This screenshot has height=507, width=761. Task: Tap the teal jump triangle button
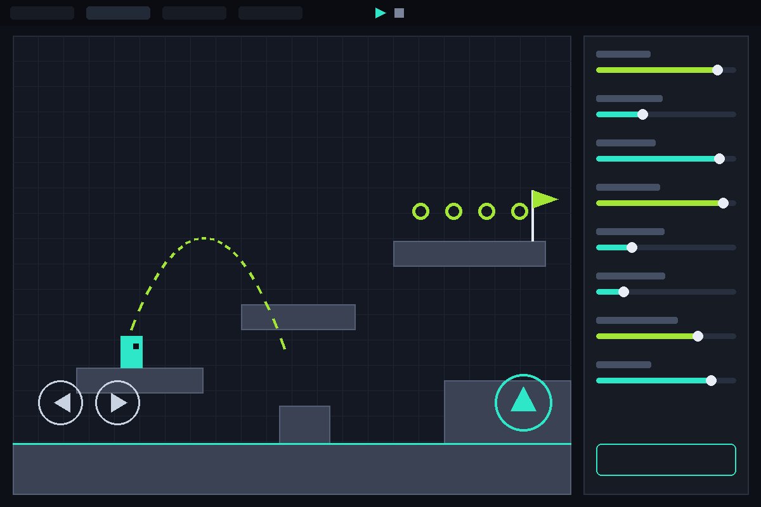click(x=523, y=402)
